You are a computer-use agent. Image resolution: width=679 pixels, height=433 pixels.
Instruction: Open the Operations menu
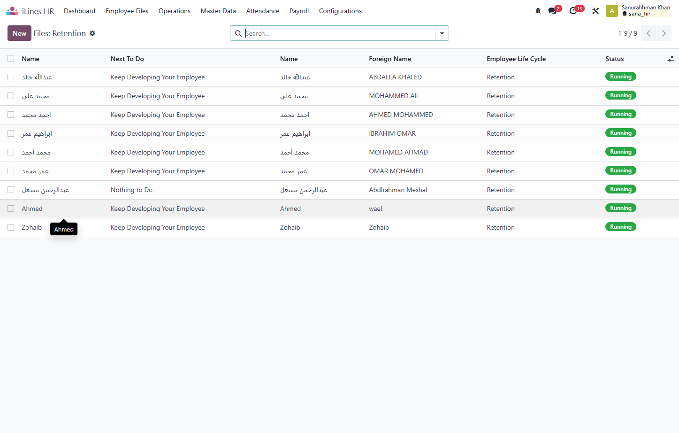pyautogui.click(x=175, y=11)
